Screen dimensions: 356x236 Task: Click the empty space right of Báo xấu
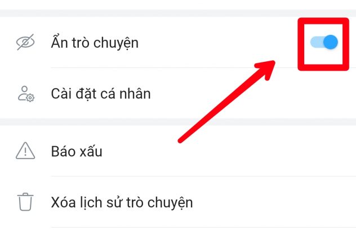click(227, 151)
